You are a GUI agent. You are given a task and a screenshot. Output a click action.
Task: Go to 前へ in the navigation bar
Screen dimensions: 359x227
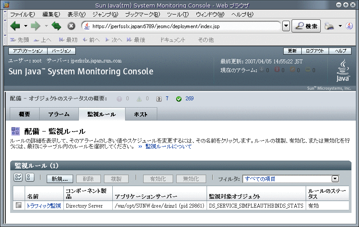(x=91, y=40)
